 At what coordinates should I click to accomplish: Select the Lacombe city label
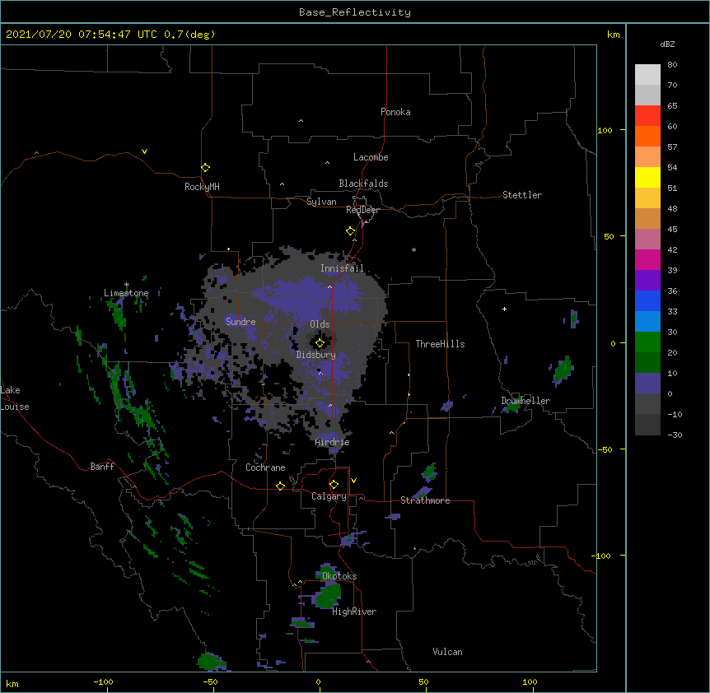[x=371, y=157]
